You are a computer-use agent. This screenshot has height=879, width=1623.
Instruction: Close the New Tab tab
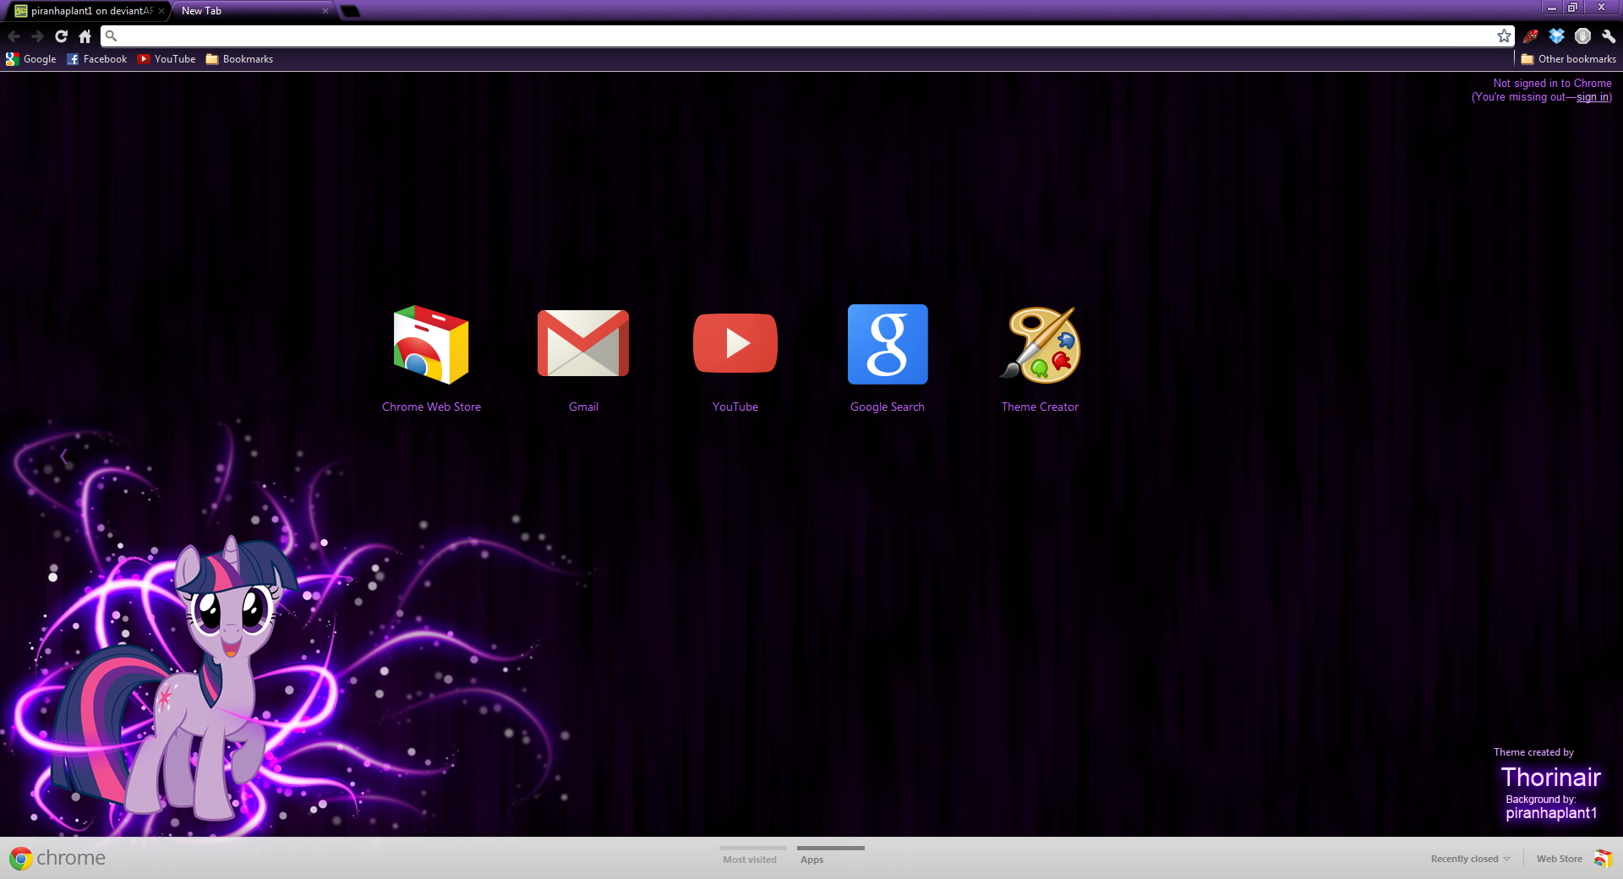[x=325, y=11]
